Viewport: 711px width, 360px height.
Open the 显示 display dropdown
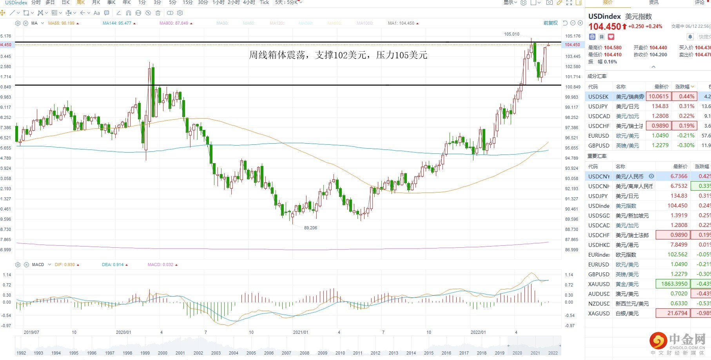(x=510, y=2)
